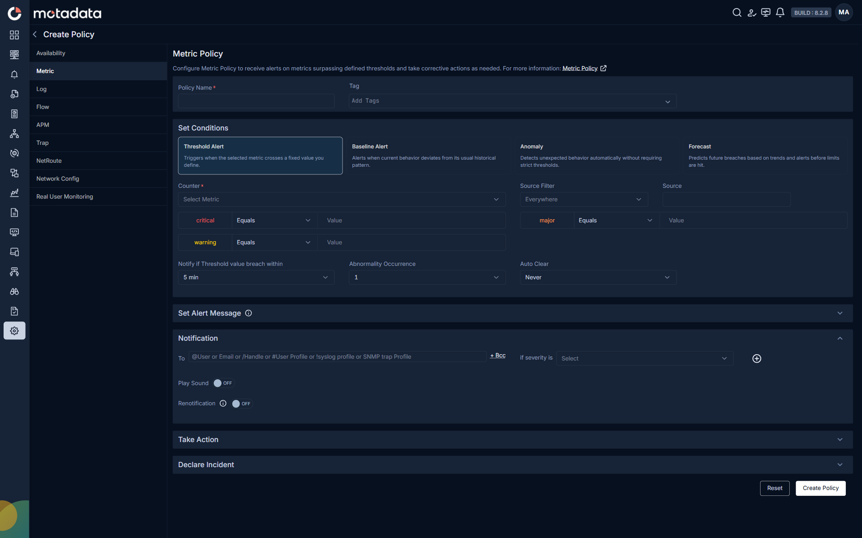Select the Threshold Alert condition card
This screenshot has height=538, width=862.
tap(260, 156)
